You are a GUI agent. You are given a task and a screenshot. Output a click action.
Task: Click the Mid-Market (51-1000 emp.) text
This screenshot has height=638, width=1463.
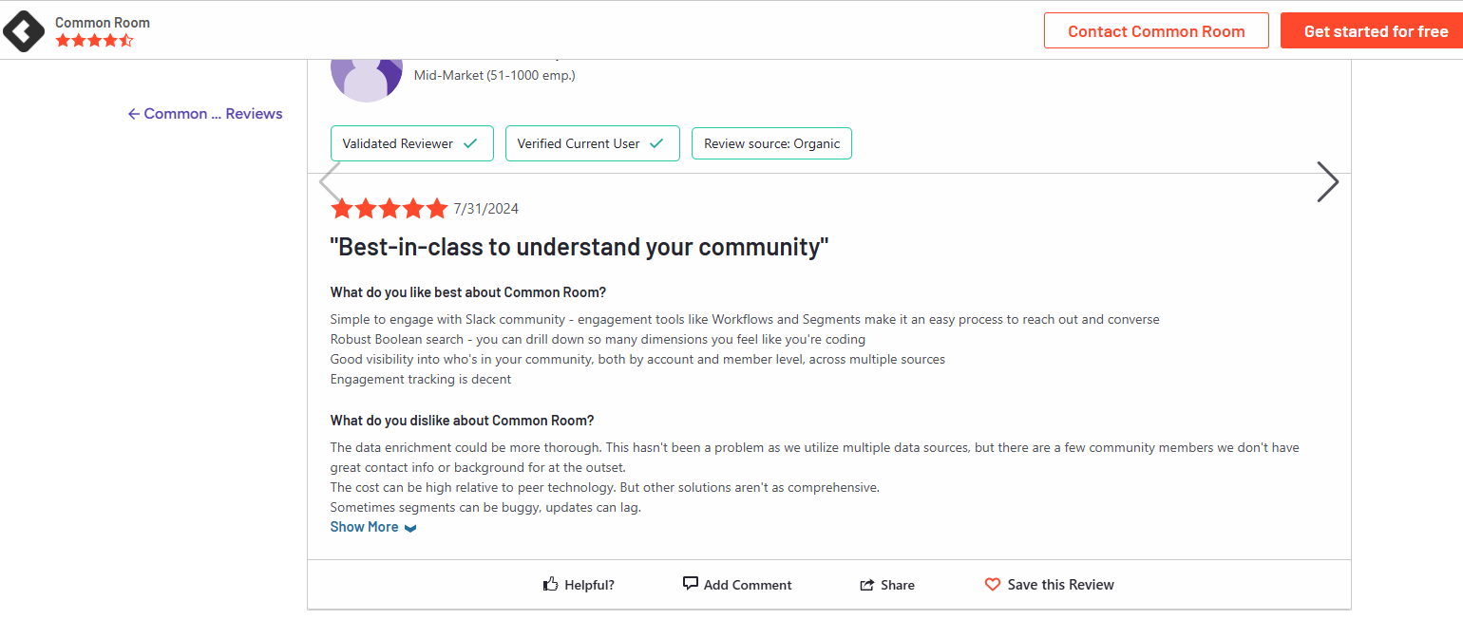coord(494,75)
